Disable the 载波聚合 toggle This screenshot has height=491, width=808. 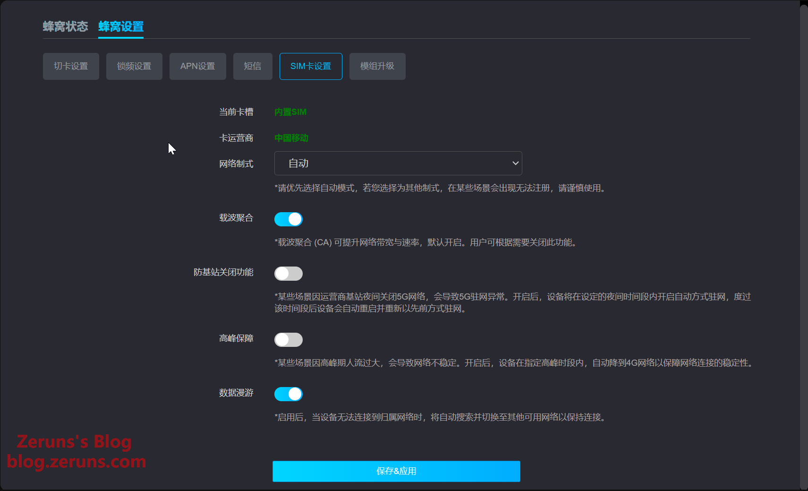[x=289, y=219]
